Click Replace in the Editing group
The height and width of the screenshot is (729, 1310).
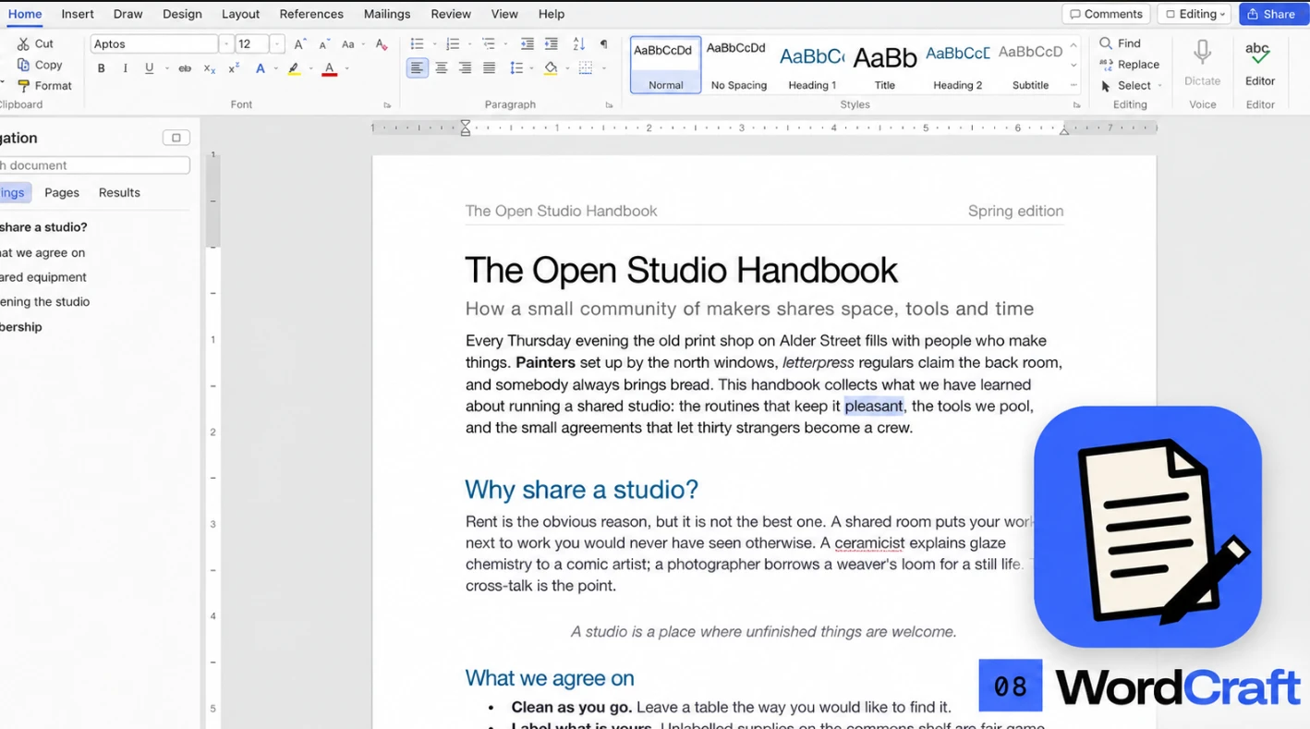(x=1129, y=65)
